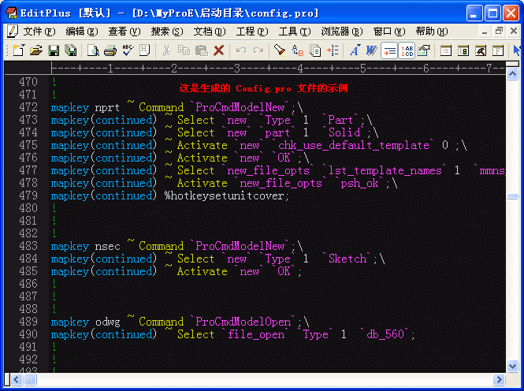Click 'file_open' on line 490
Image resolution: width=524 pixels, height=391 pixels.
tap(256, 334)
